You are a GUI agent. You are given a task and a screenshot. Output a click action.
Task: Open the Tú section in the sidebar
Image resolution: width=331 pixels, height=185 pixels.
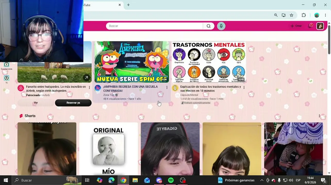coord(6,79)
